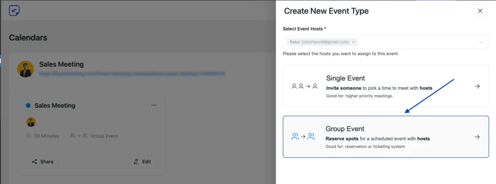Click the arrow on the Group Event card
This screenshot has width=496, height=184.
click(x=477, y=137)
